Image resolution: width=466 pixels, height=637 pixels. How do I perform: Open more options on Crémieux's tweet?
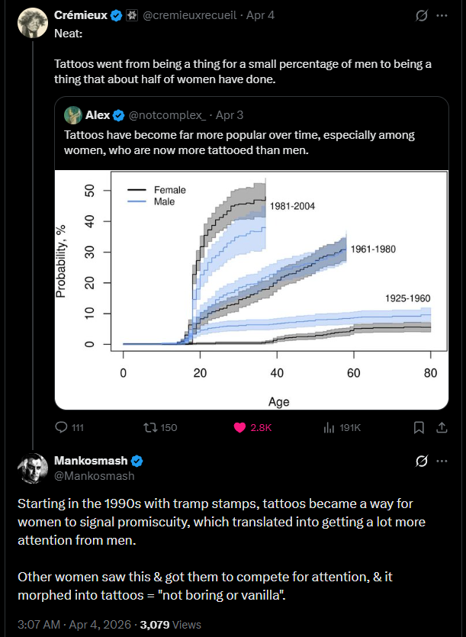coord(442,14)
